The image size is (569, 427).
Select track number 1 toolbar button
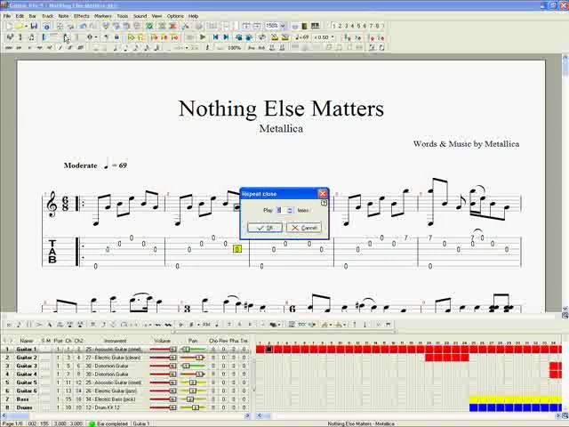coord(334,26)
